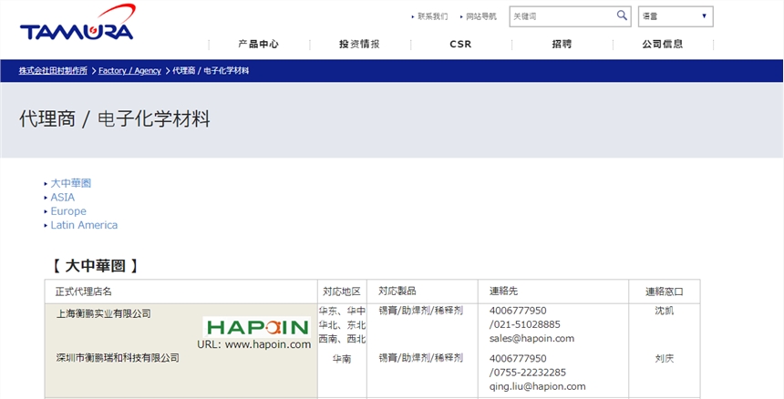Open the CSR menu
Viewport: 784px width, 399px height.
[x=460, y=44]
